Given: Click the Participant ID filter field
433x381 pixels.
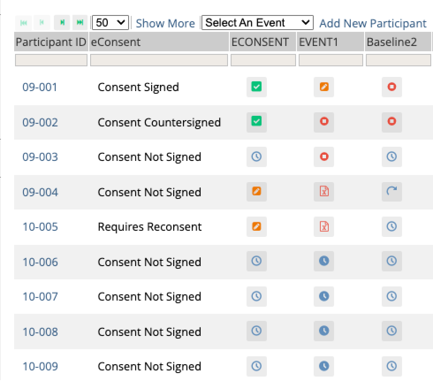Looking at the screenshot, I should [x=51, y=60].
